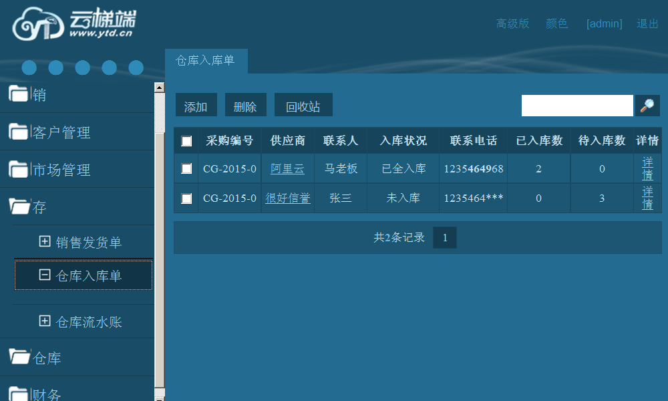Select the 仓库流水账 tree item
This screenshot has height=401, width=668.
tap(89, 321)
